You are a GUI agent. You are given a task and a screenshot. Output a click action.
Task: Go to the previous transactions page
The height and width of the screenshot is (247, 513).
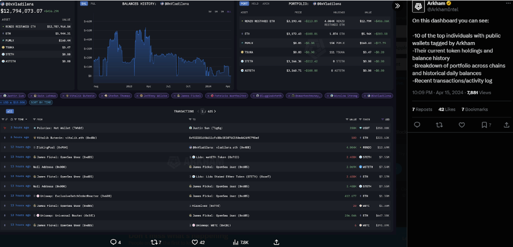pos(198,111)
